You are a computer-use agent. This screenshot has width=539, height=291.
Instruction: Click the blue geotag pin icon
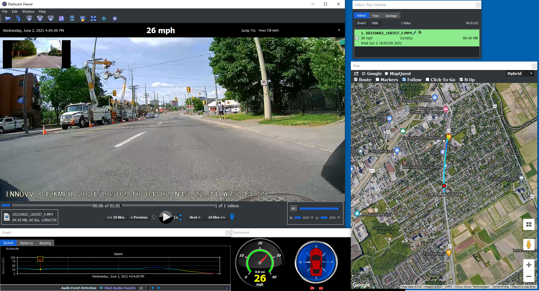(232, 217)
